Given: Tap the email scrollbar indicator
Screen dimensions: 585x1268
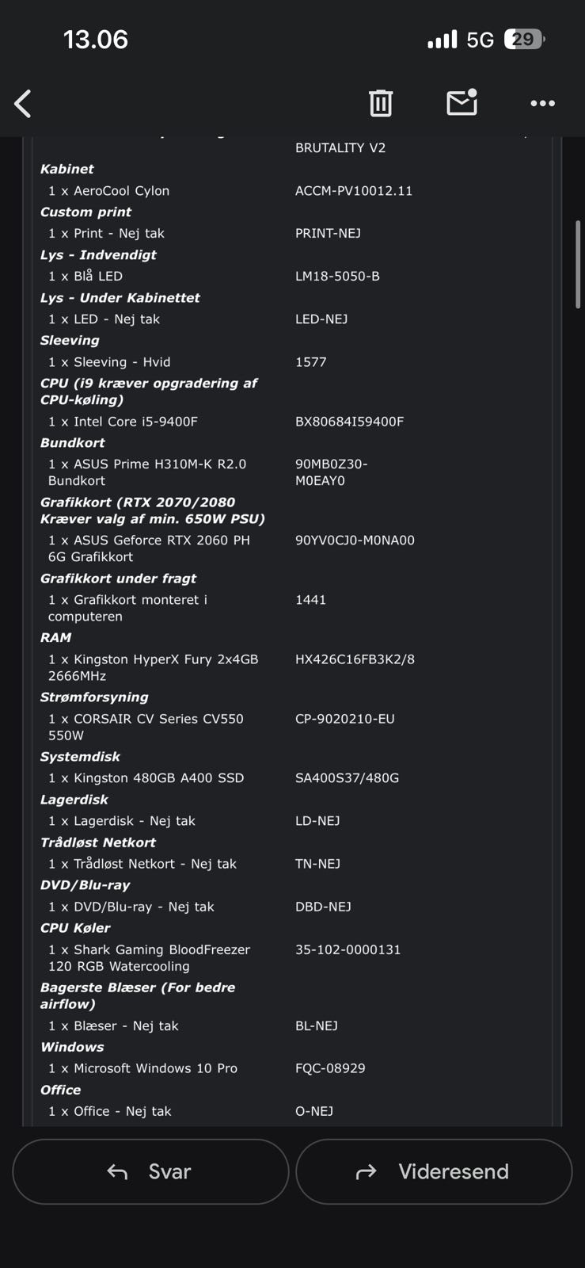Looking at the screenshot, I should coord(578,264).
